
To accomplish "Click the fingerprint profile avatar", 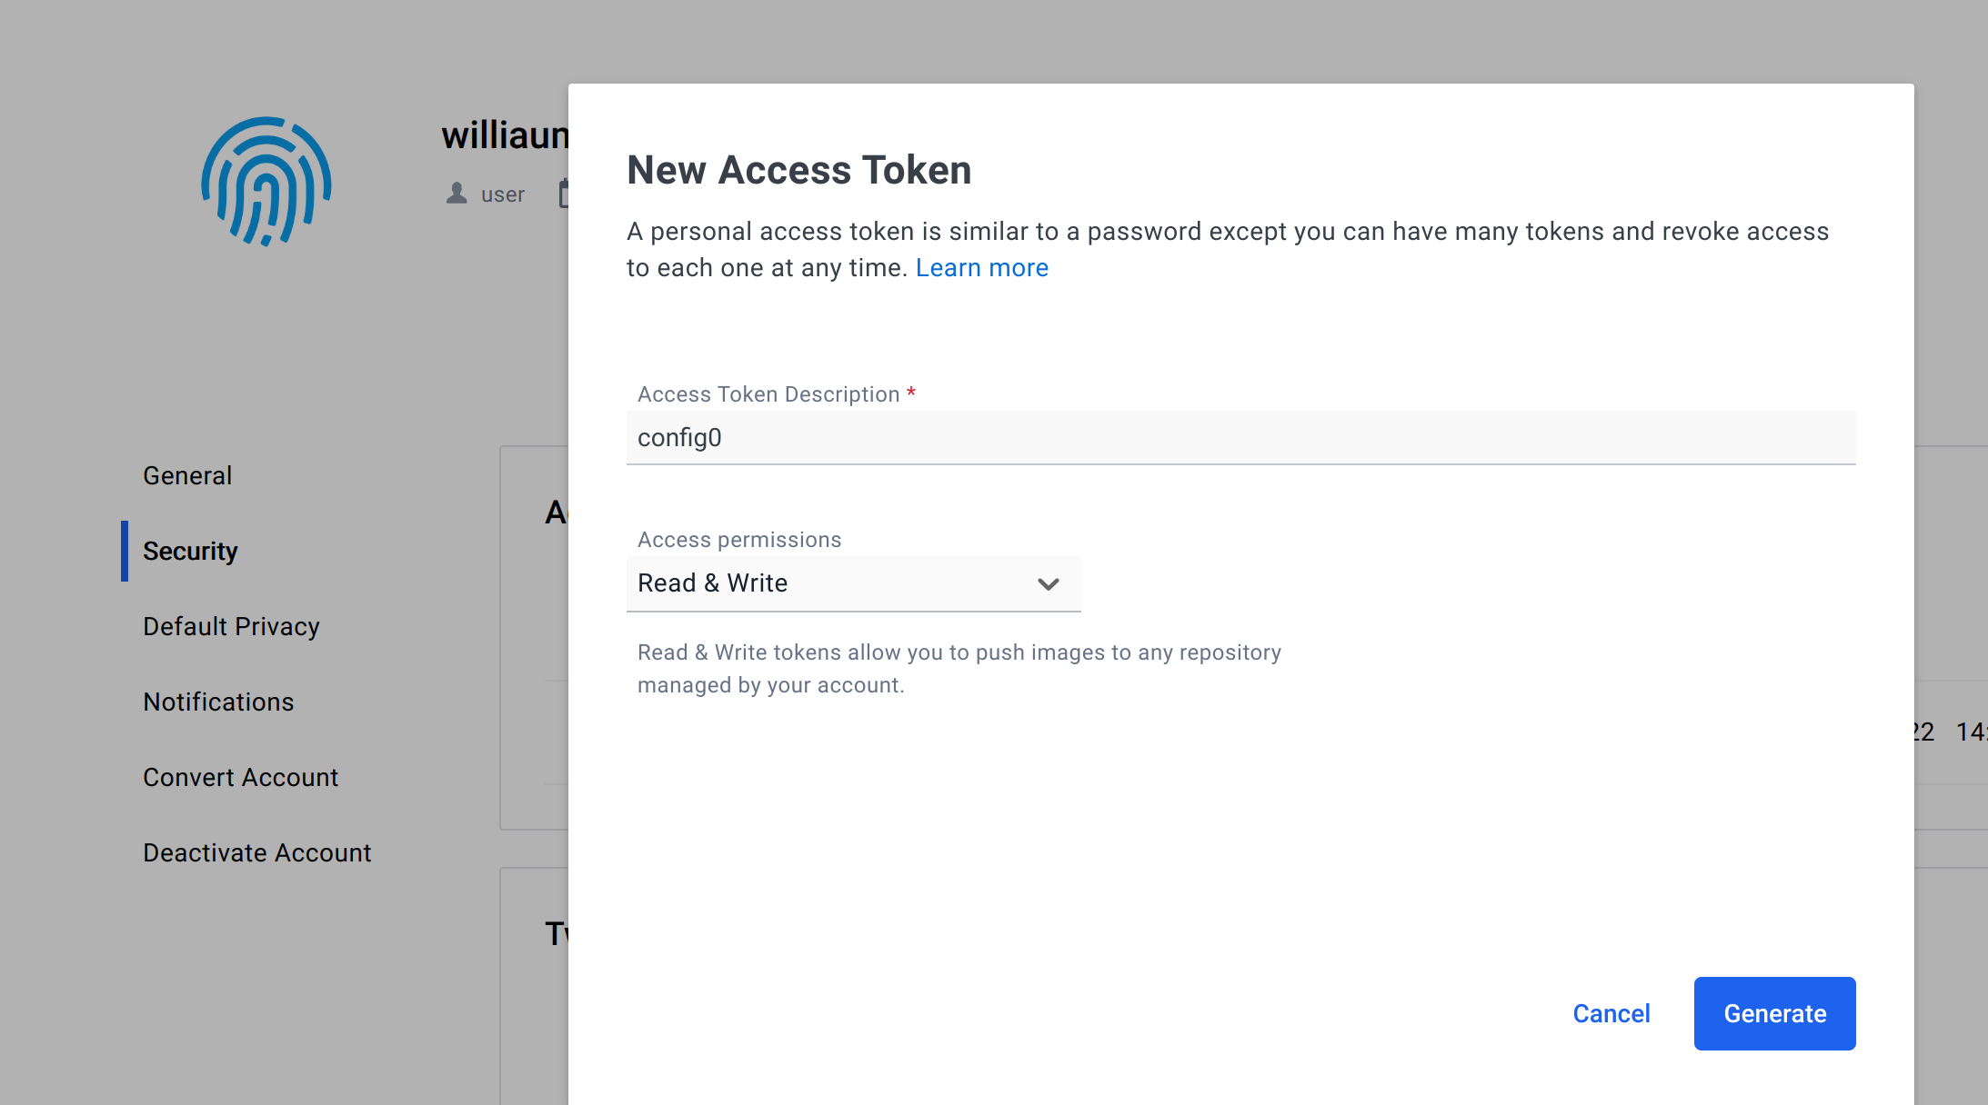I will [266, 182].
